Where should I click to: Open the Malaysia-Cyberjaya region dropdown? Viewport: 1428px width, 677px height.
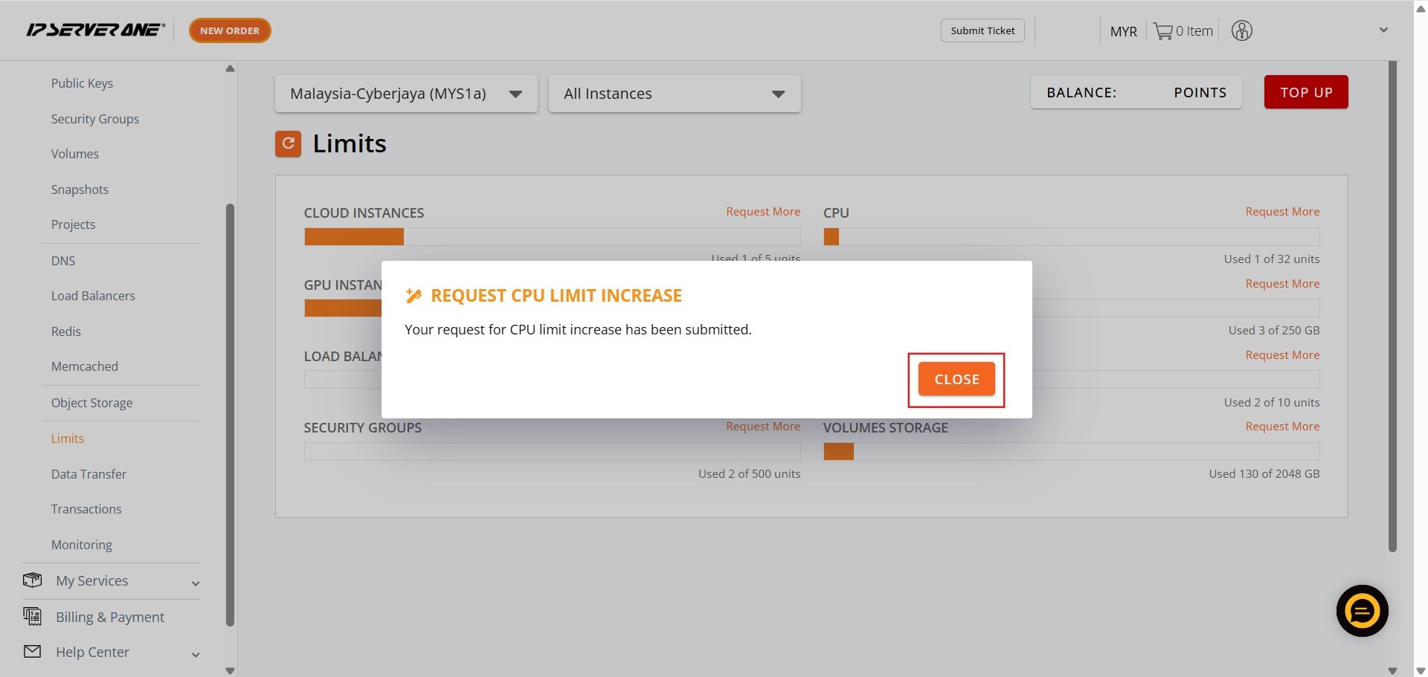405,94
